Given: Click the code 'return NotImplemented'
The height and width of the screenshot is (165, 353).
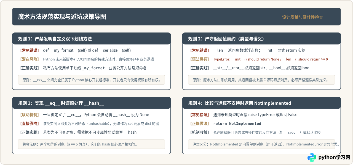Looking at the screenshot, I should pyautogui.click(x=237, y=123).
